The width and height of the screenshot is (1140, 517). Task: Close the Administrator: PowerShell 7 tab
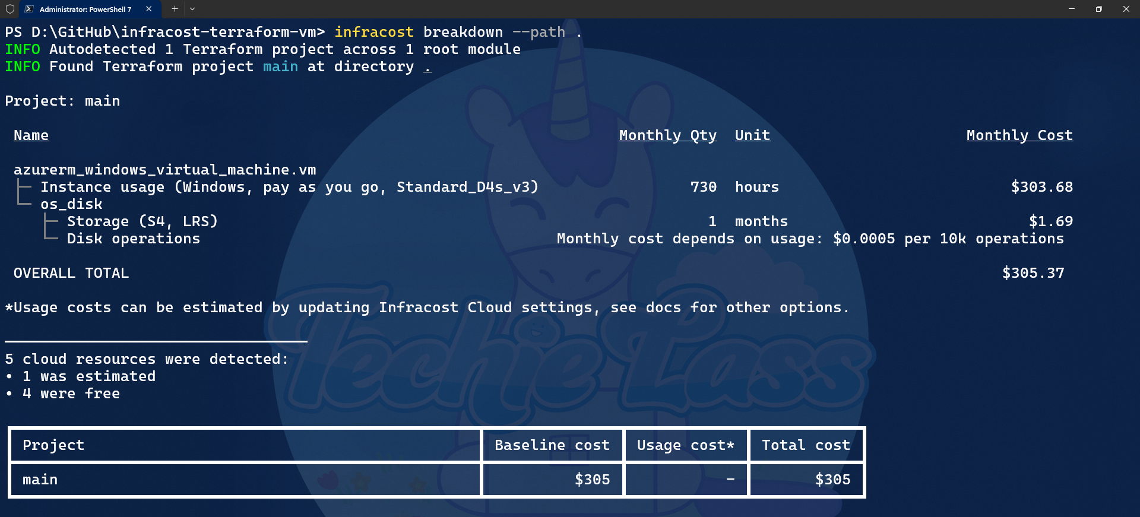coord(148,9)
